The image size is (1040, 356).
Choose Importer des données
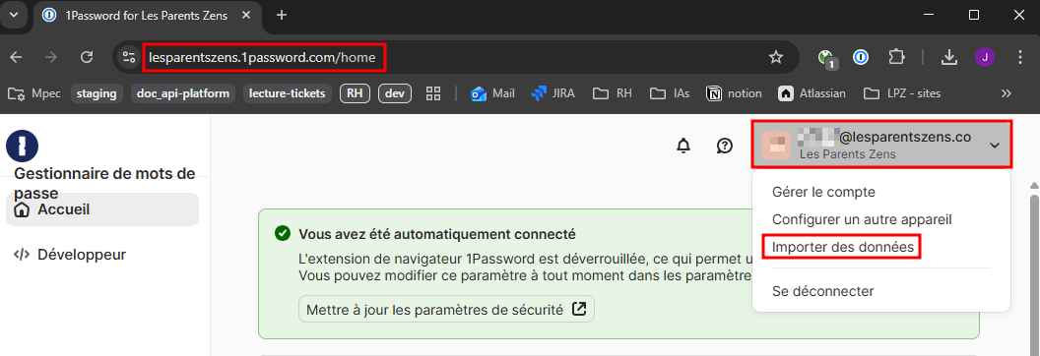tap(843, 248)
